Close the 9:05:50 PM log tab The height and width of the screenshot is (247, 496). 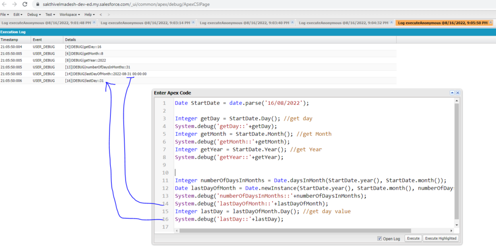tap(491, 22)
